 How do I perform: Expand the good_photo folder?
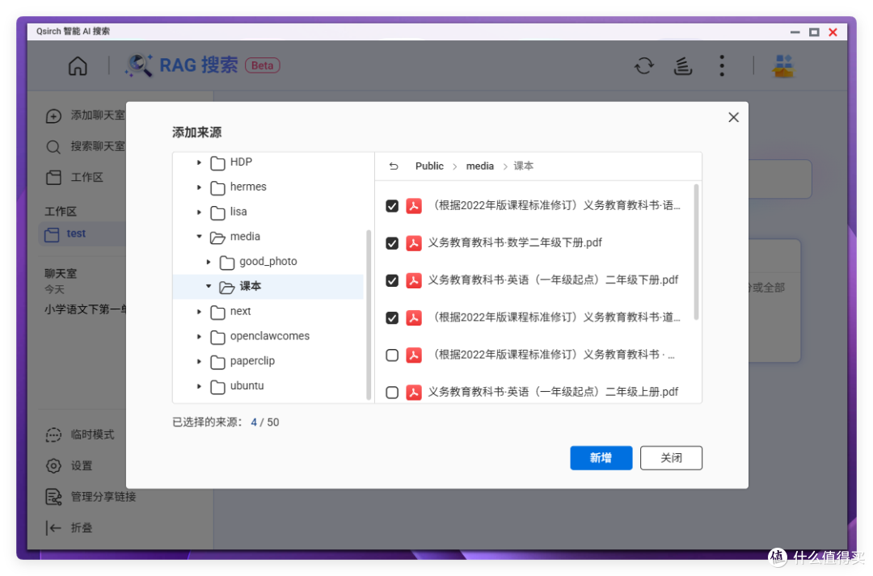coord(209,262)
